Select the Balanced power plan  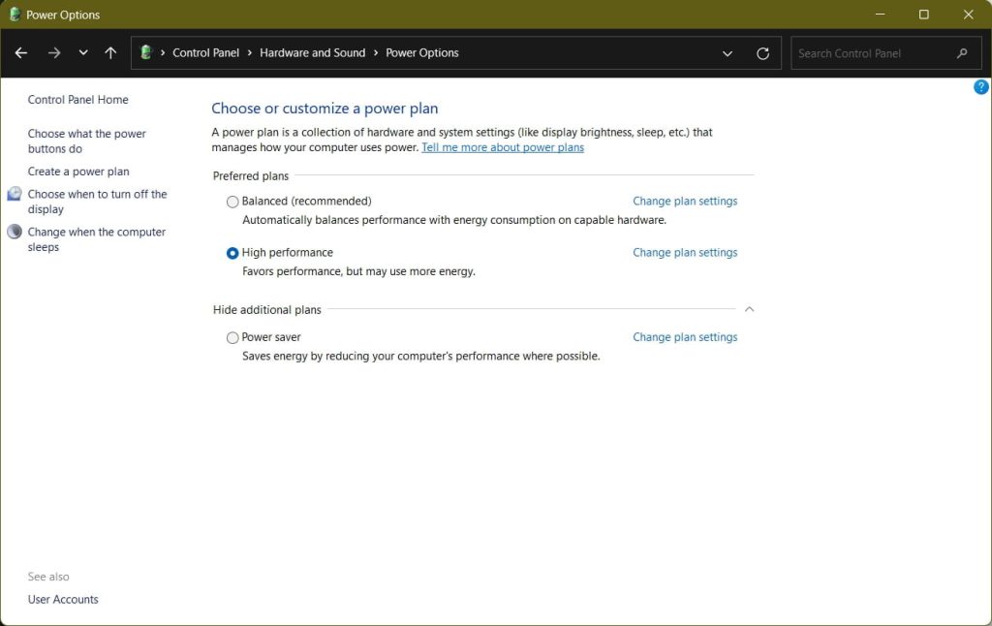pyautogui.click(x=232, y=201)
